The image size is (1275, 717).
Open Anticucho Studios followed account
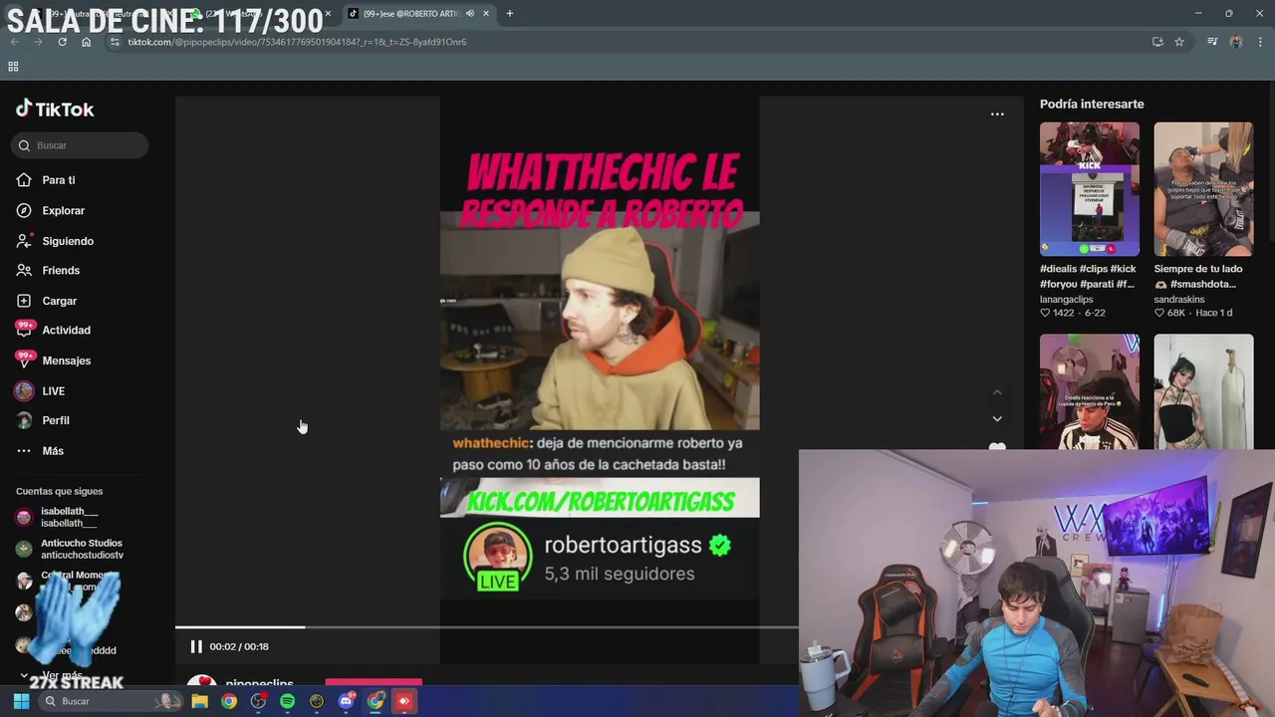[68, 549]
